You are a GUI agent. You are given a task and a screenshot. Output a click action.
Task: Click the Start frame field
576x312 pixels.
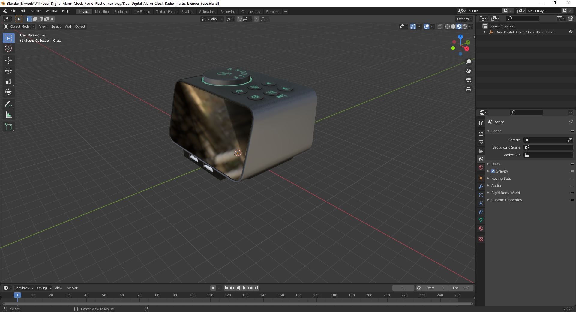coord(435,288)
